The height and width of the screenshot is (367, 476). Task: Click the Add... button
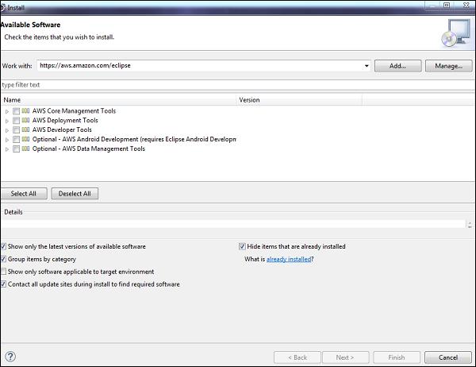(397, 66)
